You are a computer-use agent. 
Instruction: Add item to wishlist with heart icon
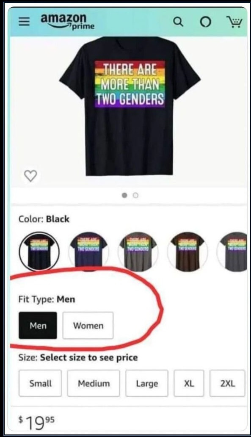click(x=30, y=176)
